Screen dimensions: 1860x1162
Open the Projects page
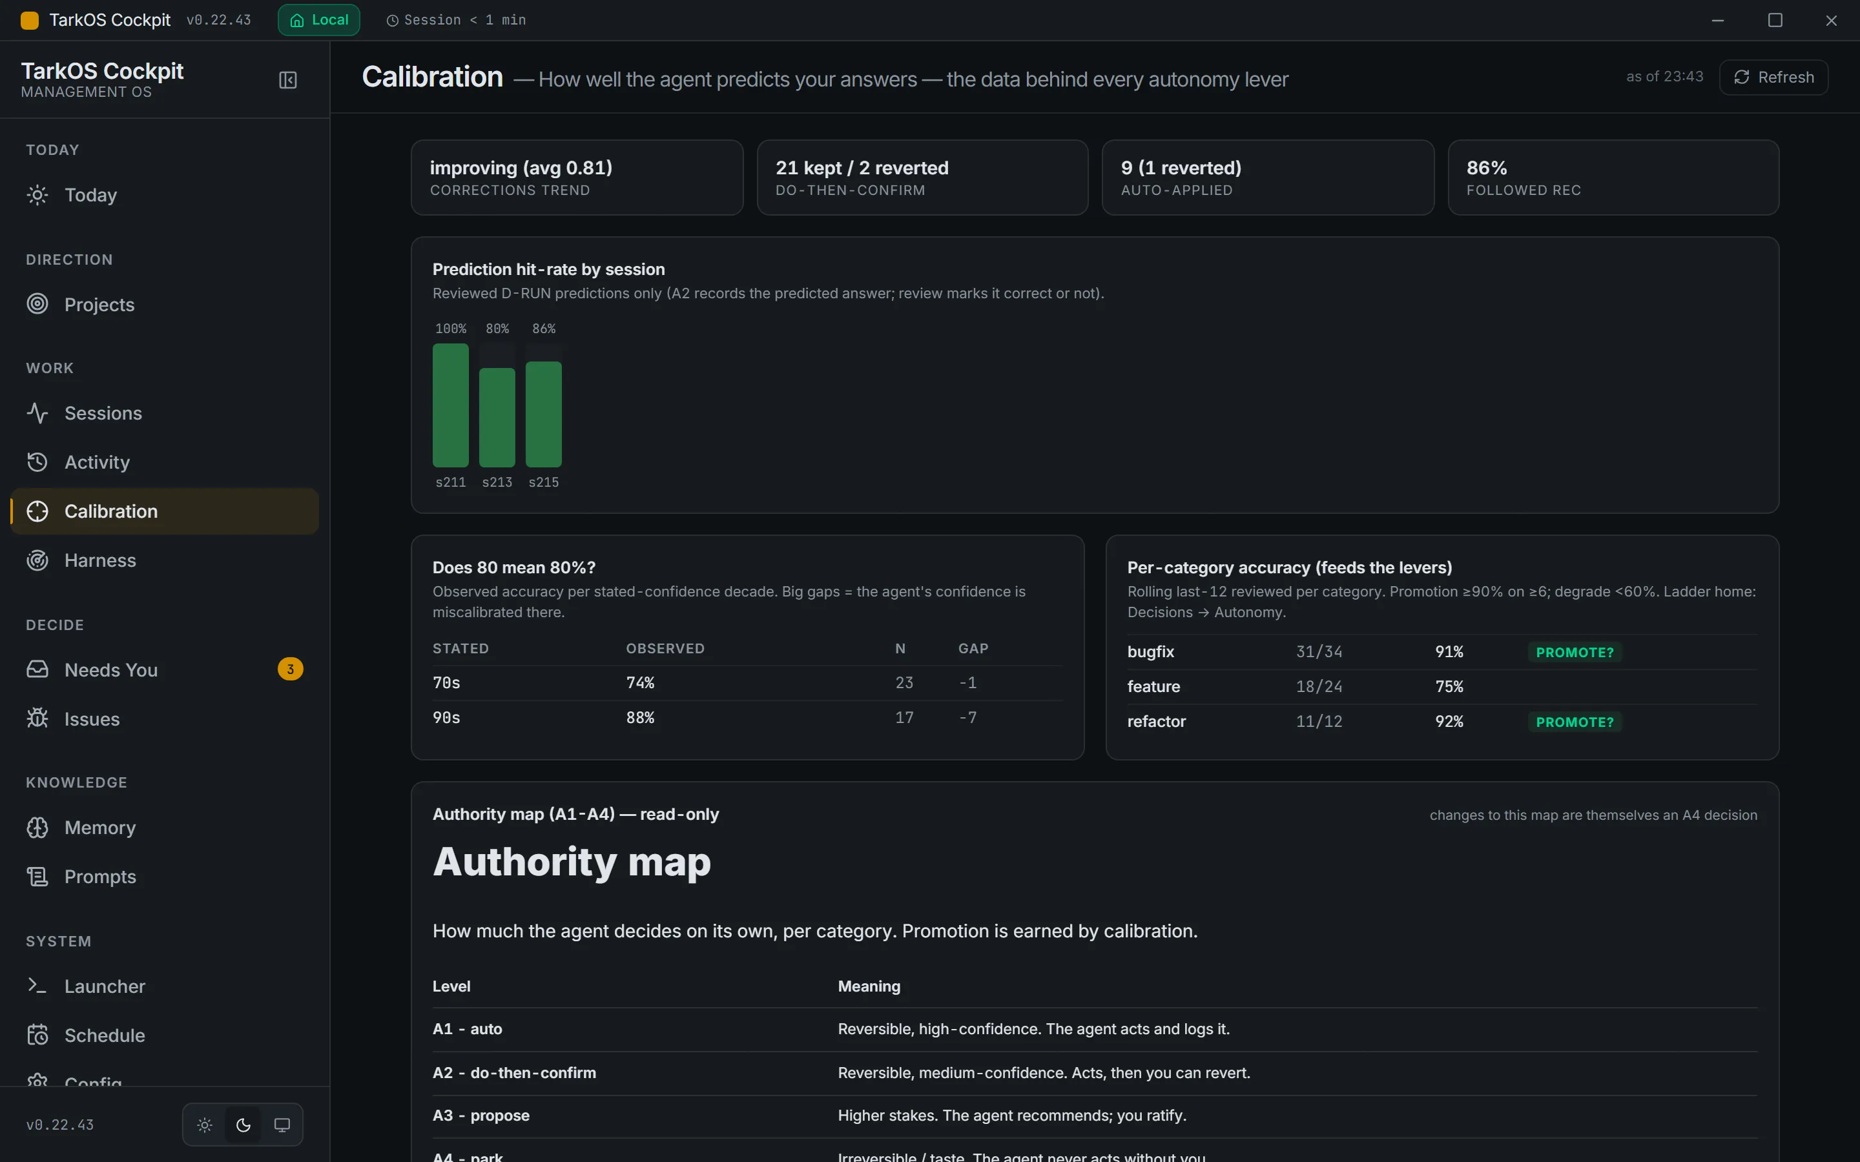click(x=165, y=304)
